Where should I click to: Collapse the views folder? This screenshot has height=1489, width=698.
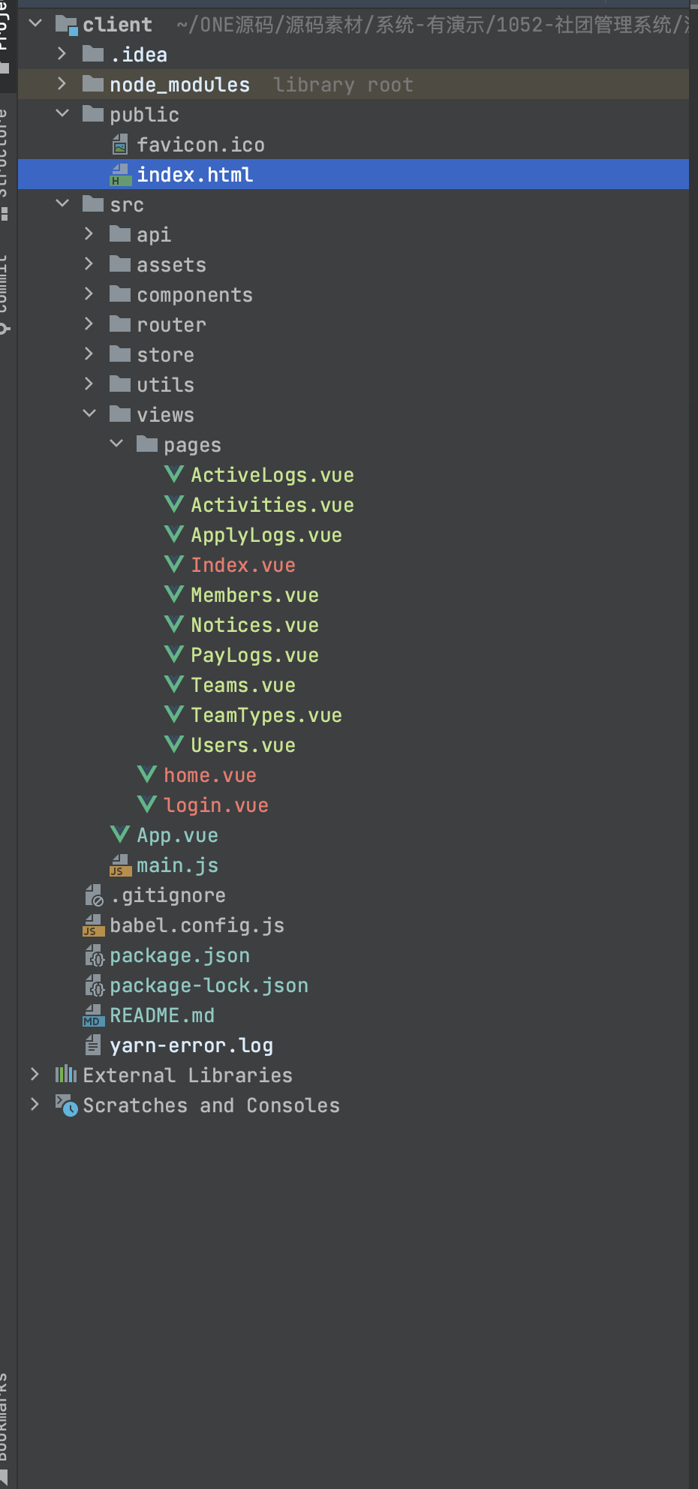tap(89, 414)
